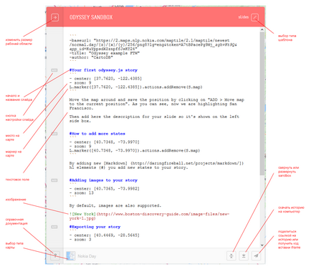This screenshot has height=269, width=311.
Task: Click the '#Exporting your story' heading
Action: point(95,227)
